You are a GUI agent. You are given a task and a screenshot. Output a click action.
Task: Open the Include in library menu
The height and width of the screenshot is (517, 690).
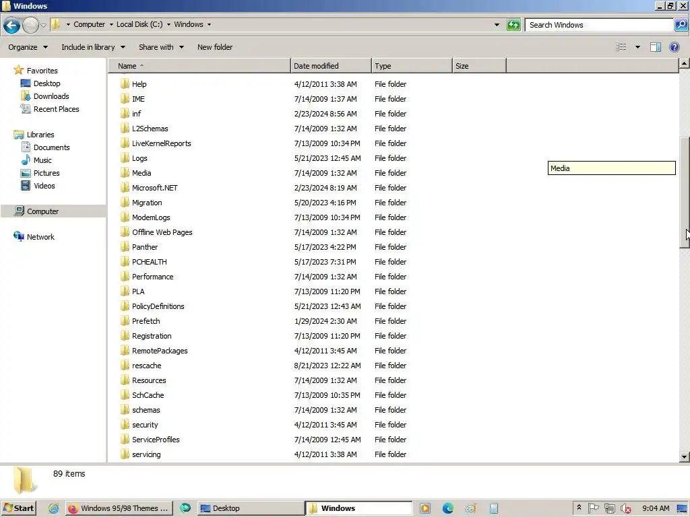tap(93, 47)
